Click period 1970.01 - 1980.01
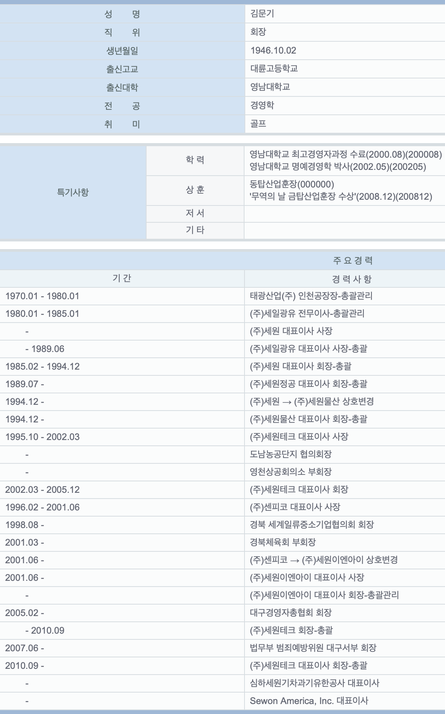Image resolution: width=445 pixels, height=714 pixels. 42,296
